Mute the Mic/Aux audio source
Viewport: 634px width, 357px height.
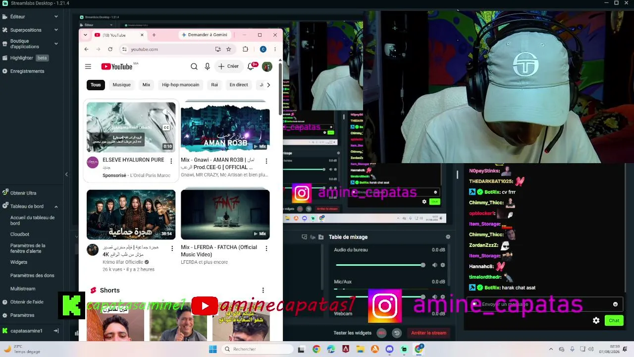point(434,297)
